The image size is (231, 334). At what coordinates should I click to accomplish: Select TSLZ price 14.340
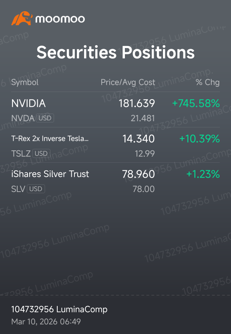click(x=139, y=139)
